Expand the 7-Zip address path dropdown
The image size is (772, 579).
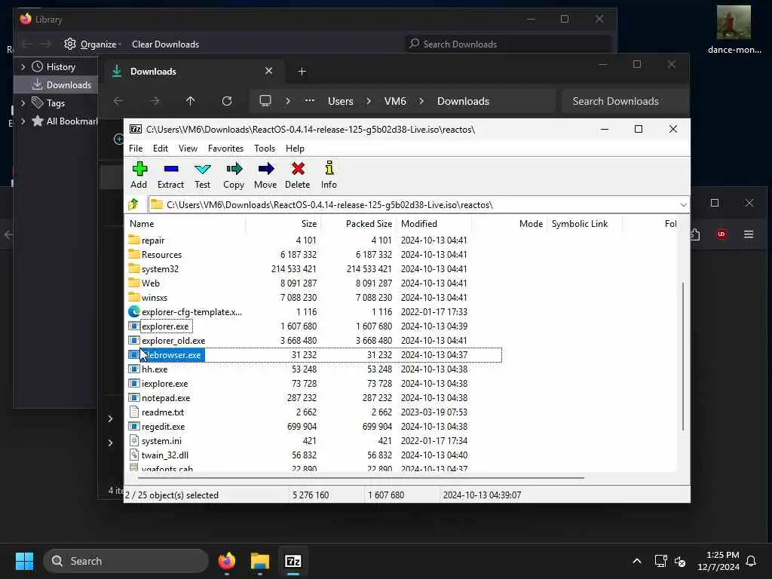pos(683,204)
